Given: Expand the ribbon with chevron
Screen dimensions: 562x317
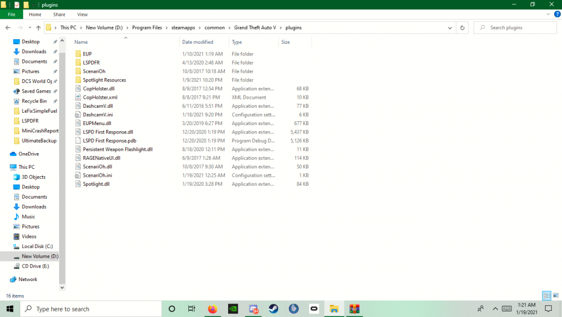Looking at the screenshot, I should click(x=548, y=15).
